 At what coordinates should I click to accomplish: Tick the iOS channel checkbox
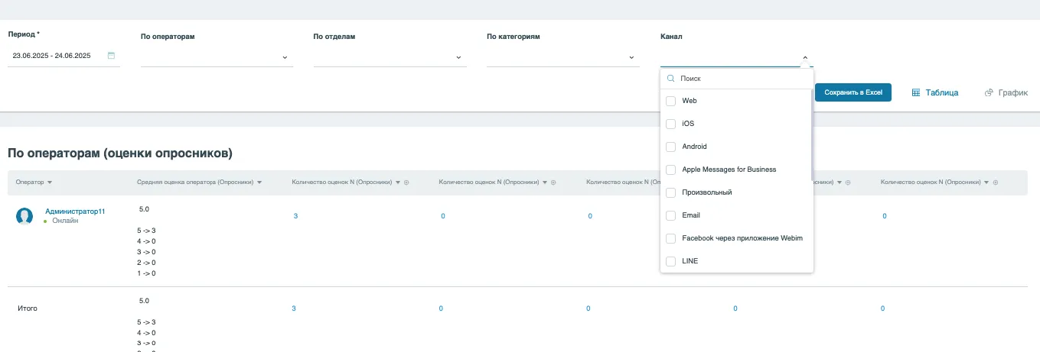coord(671,124)
